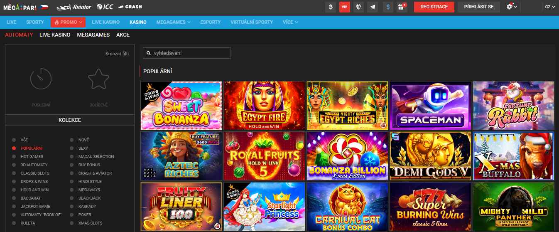
Task: Click the search magnifier icon
Action: tap(148, 53)
